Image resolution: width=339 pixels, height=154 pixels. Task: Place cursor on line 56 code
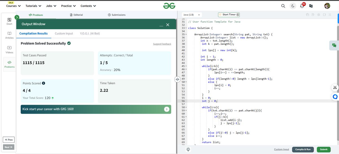click(x=209, y=101)
